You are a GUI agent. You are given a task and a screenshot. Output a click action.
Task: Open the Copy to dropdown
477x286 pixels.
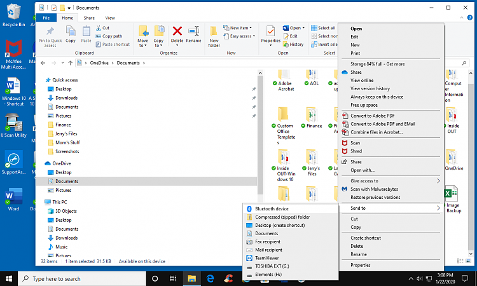coord(158,36)
